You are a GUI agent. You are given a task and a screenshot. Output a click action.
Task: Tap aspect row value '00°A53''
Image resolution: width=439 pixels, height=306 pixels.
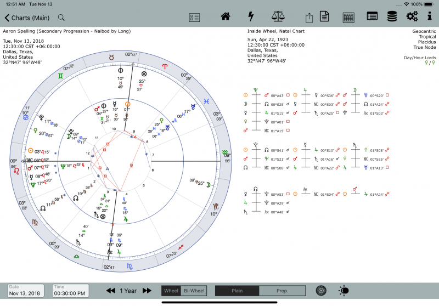pyautogui.click(x=278, y=194)
